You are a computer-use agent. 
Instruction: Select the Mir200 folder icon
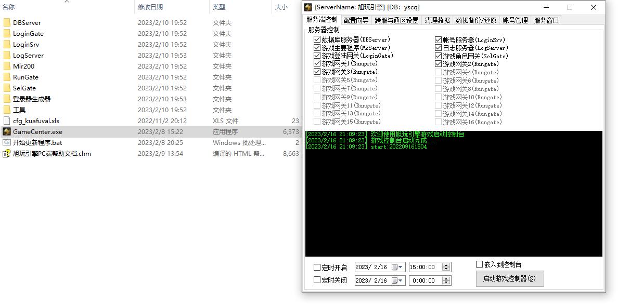(x=7, y=66)
